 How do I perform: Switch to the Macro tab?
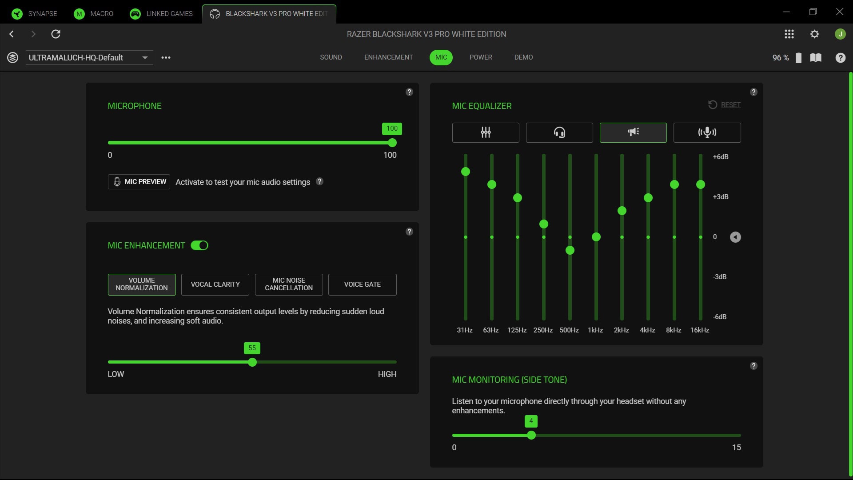[x=93, y=14]
